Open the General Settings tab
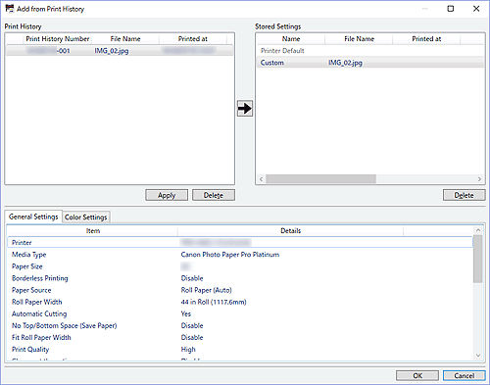This screenshot has height=385, width=490. pos(33,217)
